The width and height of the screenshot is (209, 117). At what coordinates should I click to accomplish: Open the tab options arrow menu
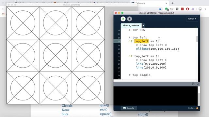[x=143, y=25]
